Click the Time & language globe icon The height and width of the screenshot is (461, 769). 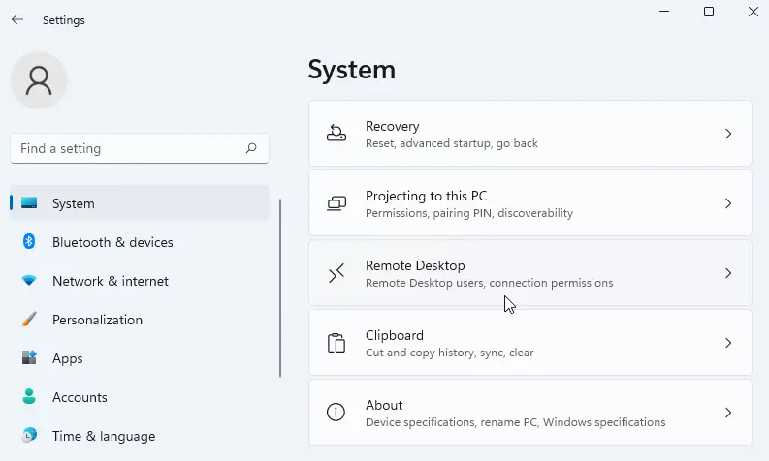pos(29,435)
